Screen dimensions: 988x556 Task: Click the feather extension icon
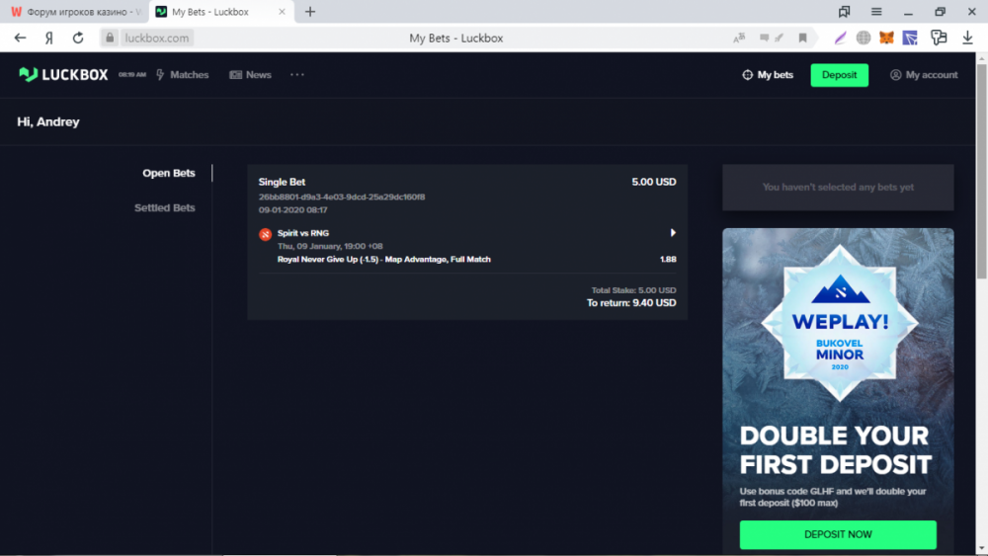840,38
